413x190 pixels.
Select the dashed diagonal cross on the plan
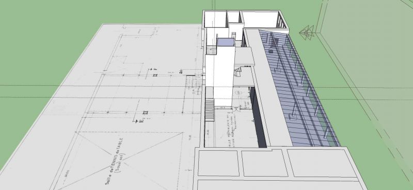click(124, 161)
